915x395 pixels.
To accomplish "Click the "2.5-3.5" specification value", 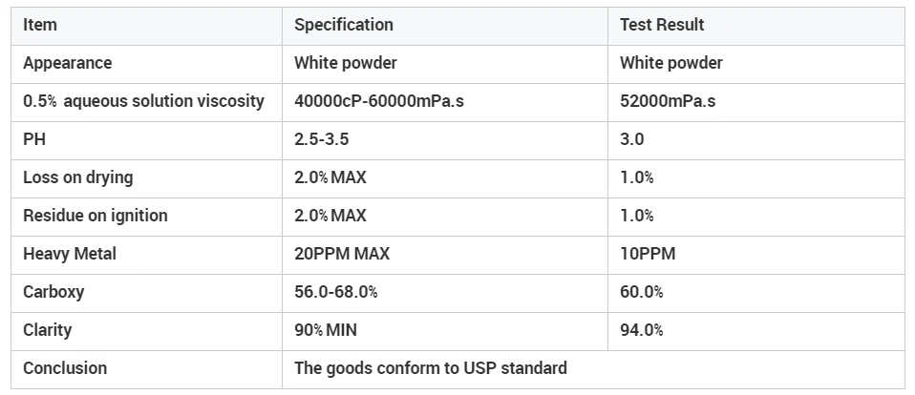I will (321, 139).
